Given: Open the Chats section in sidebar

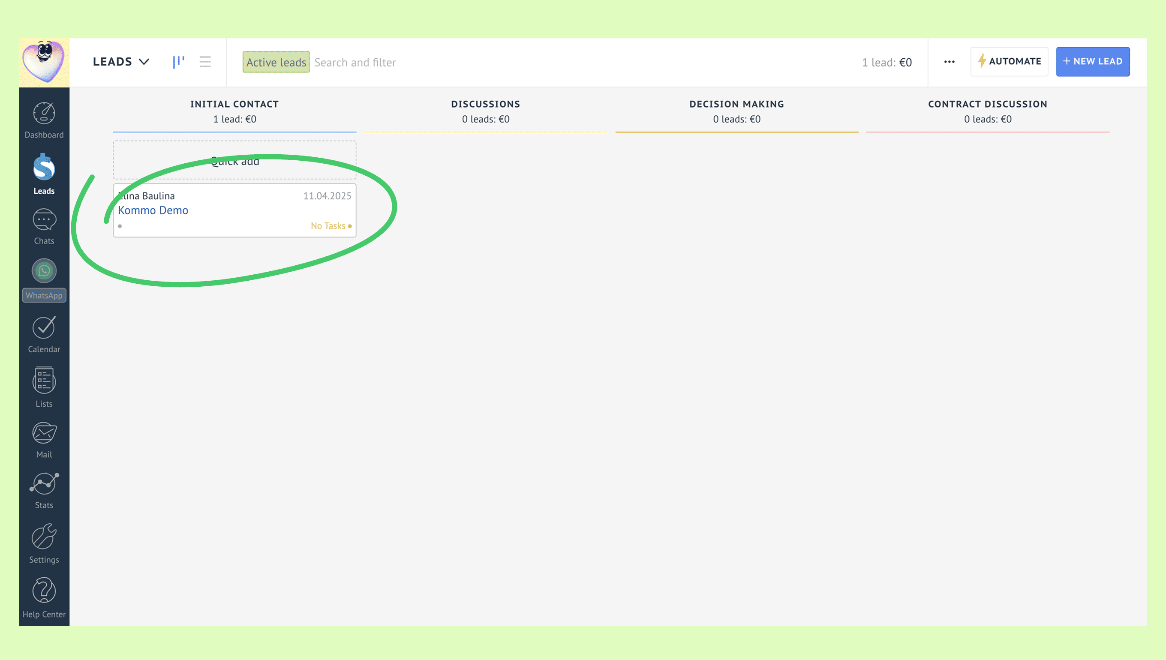Looking at the screenshot, I should 44,227.
